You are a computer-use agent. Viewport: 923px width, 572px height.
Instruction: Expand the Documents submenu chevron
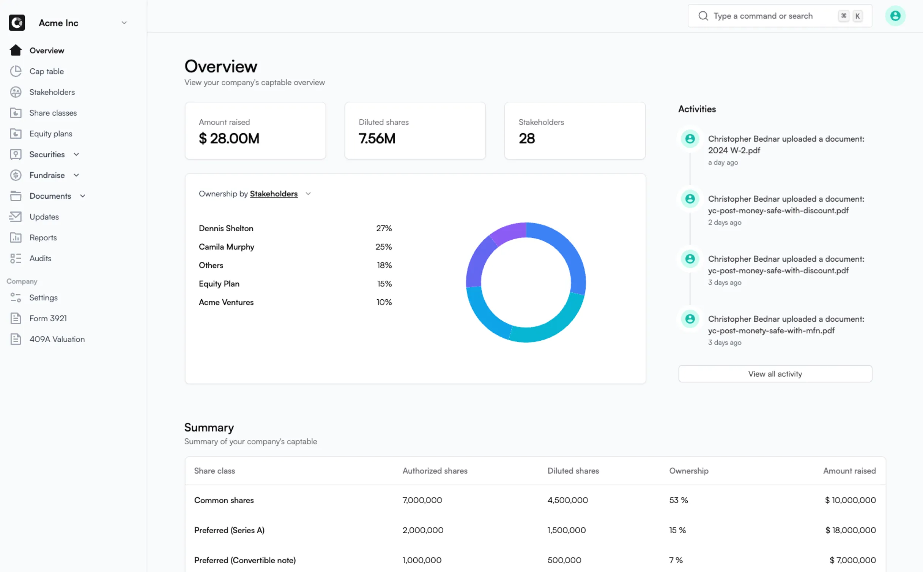[83, 196]
